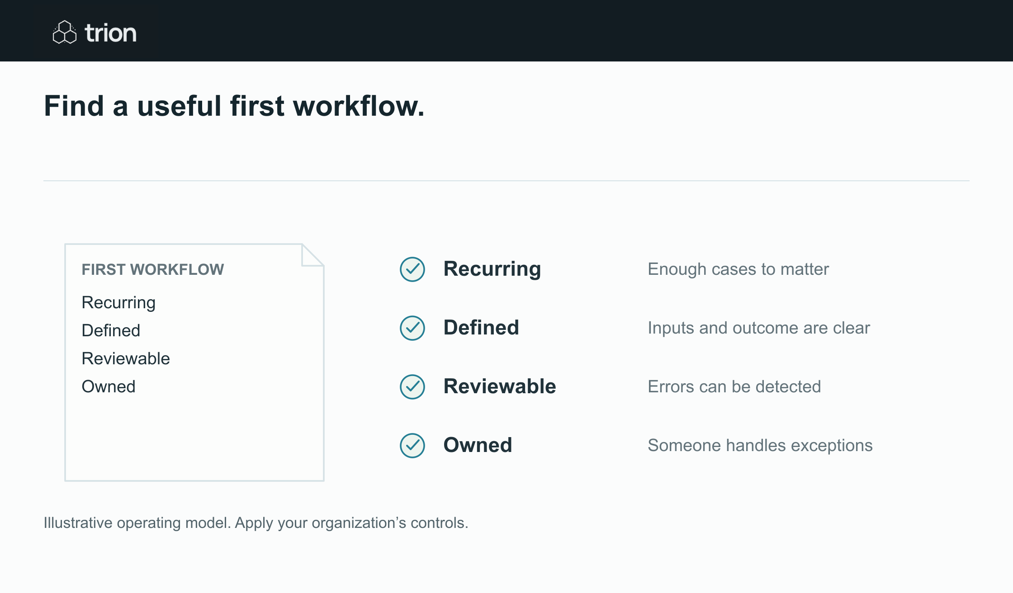
Task: Select 'Defined' inside the document card
Action: tap(111, 330)
